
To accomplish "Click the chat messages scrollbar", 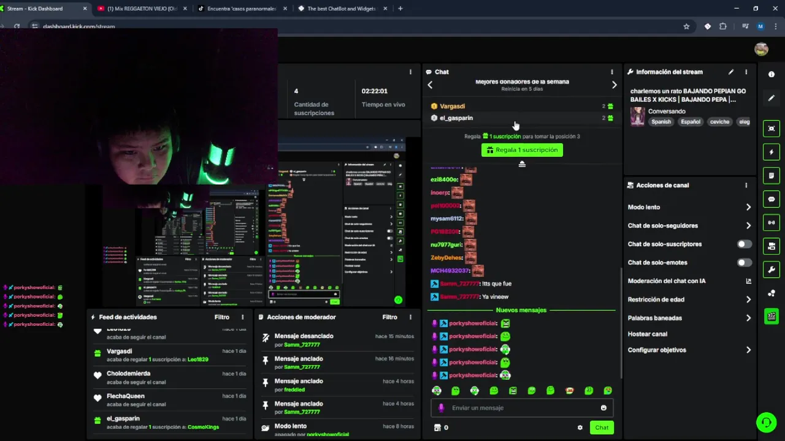I will (622, 323).
